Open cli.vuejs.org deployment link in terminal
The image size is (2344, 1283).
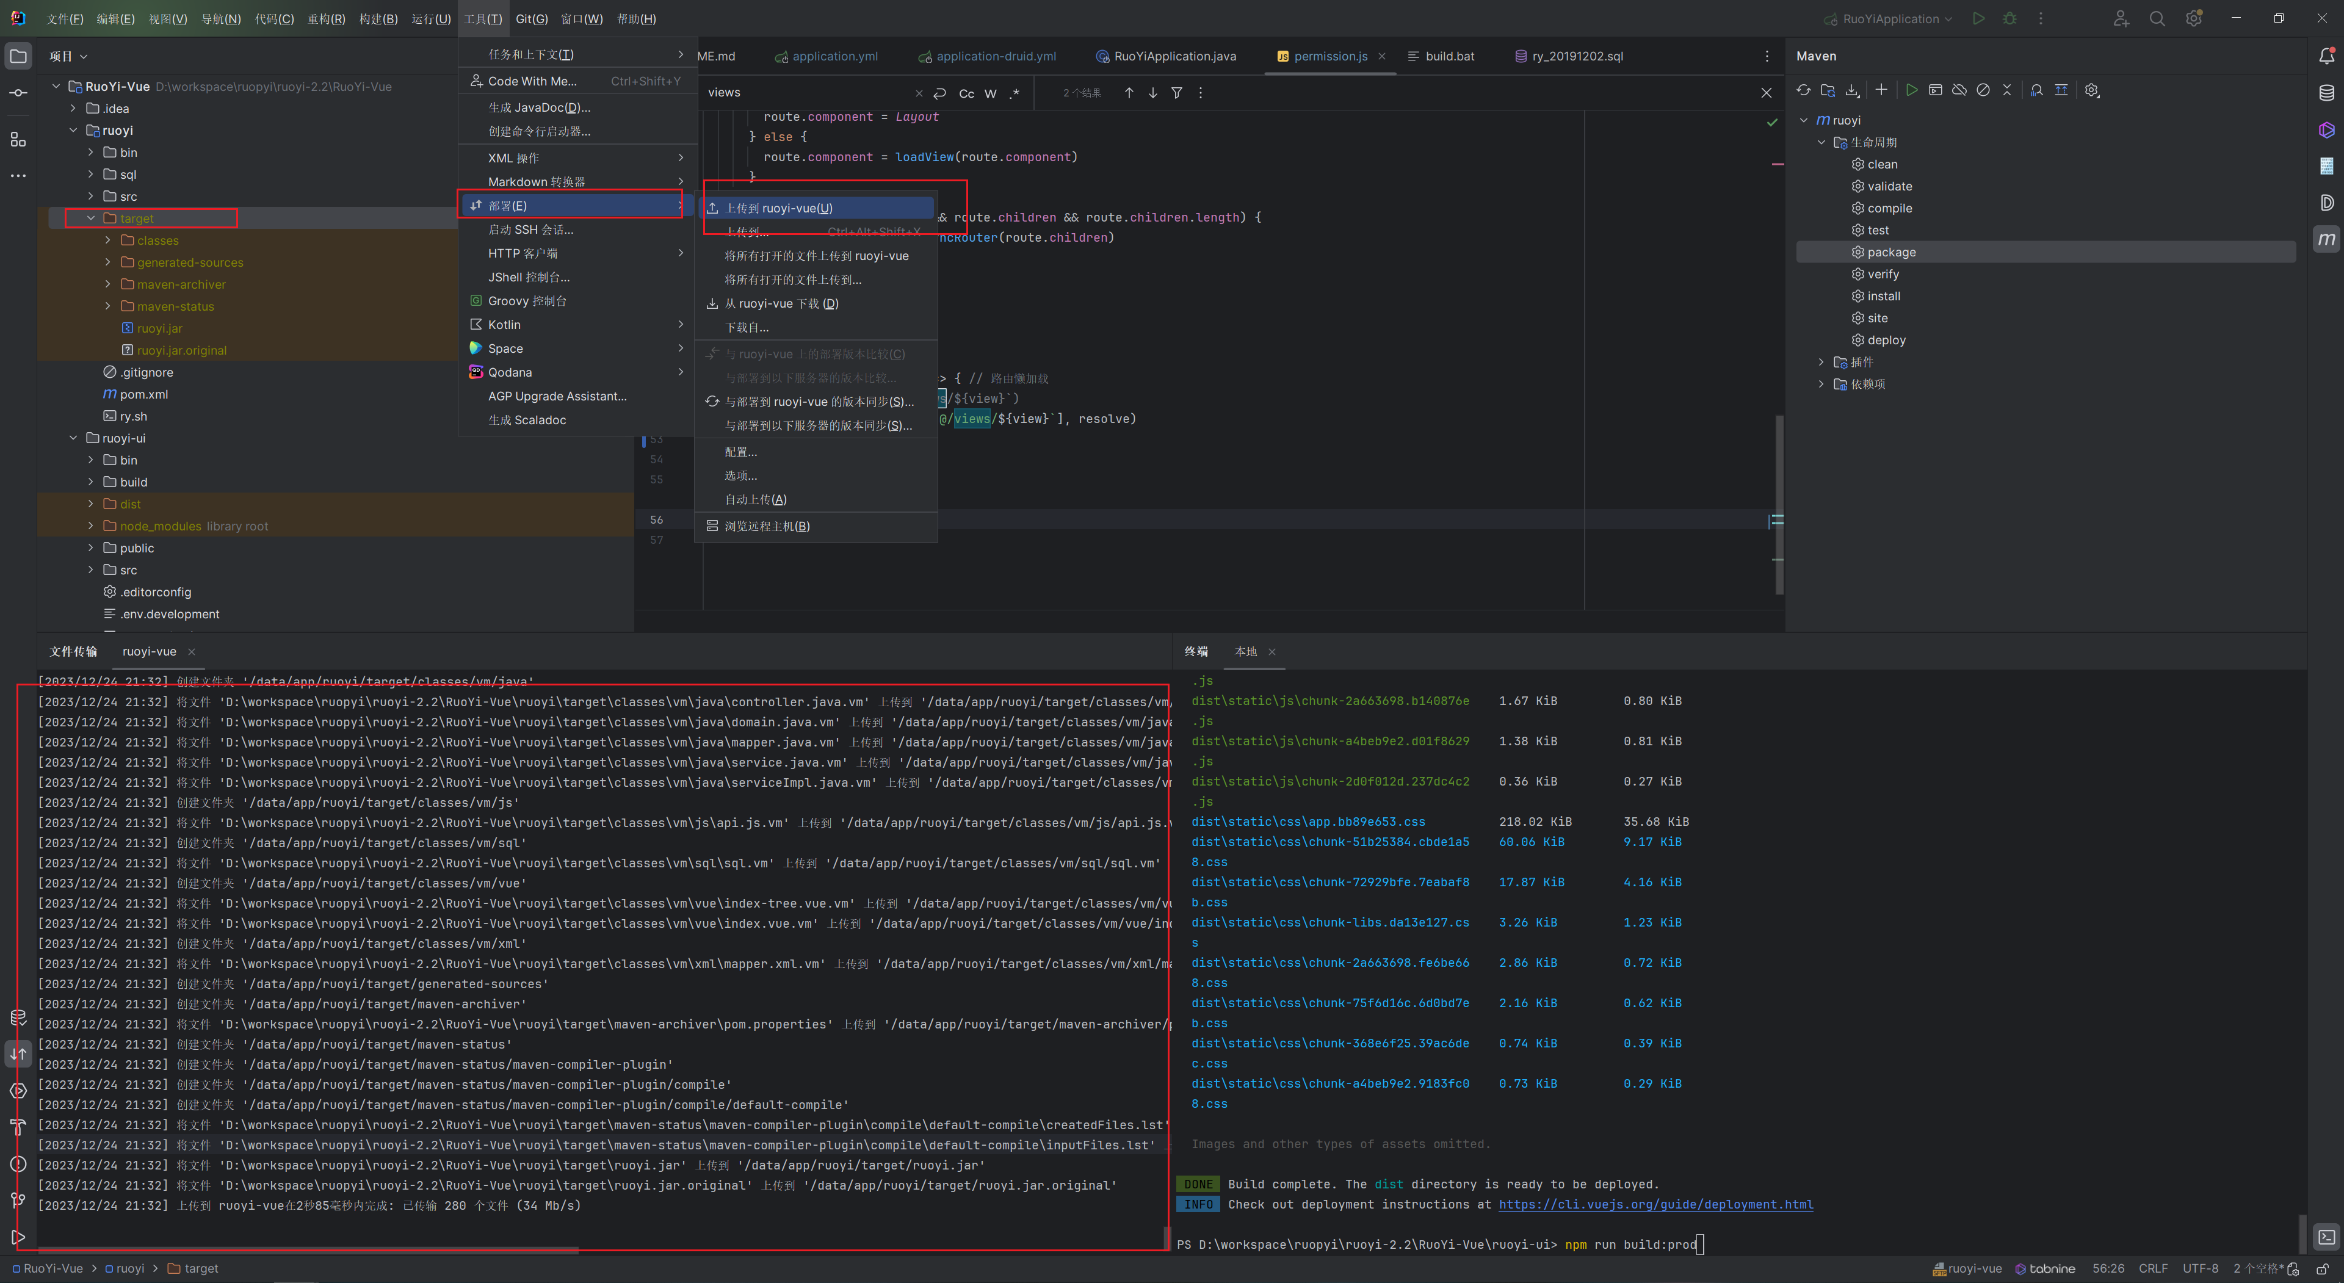(x=1655, y=1205)
